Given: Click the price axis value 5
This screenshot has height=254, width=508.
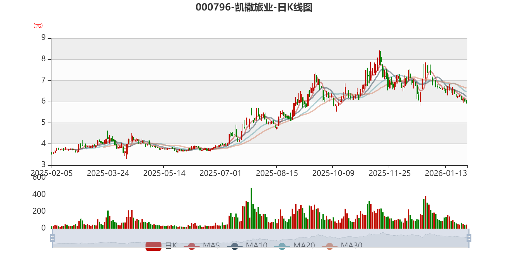Looking at the screenshot, I should 43,122.
